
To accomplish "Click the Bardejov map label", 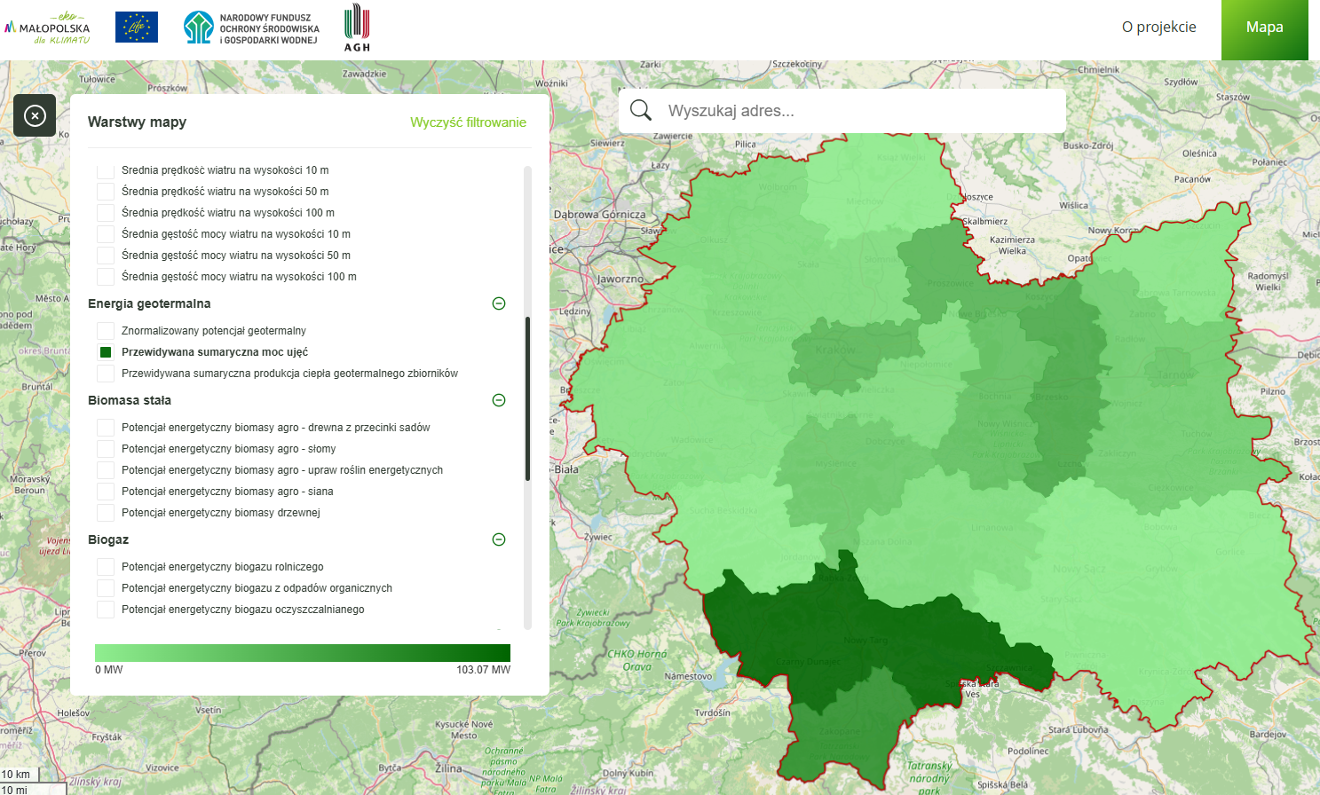I will click(1268, 734).
